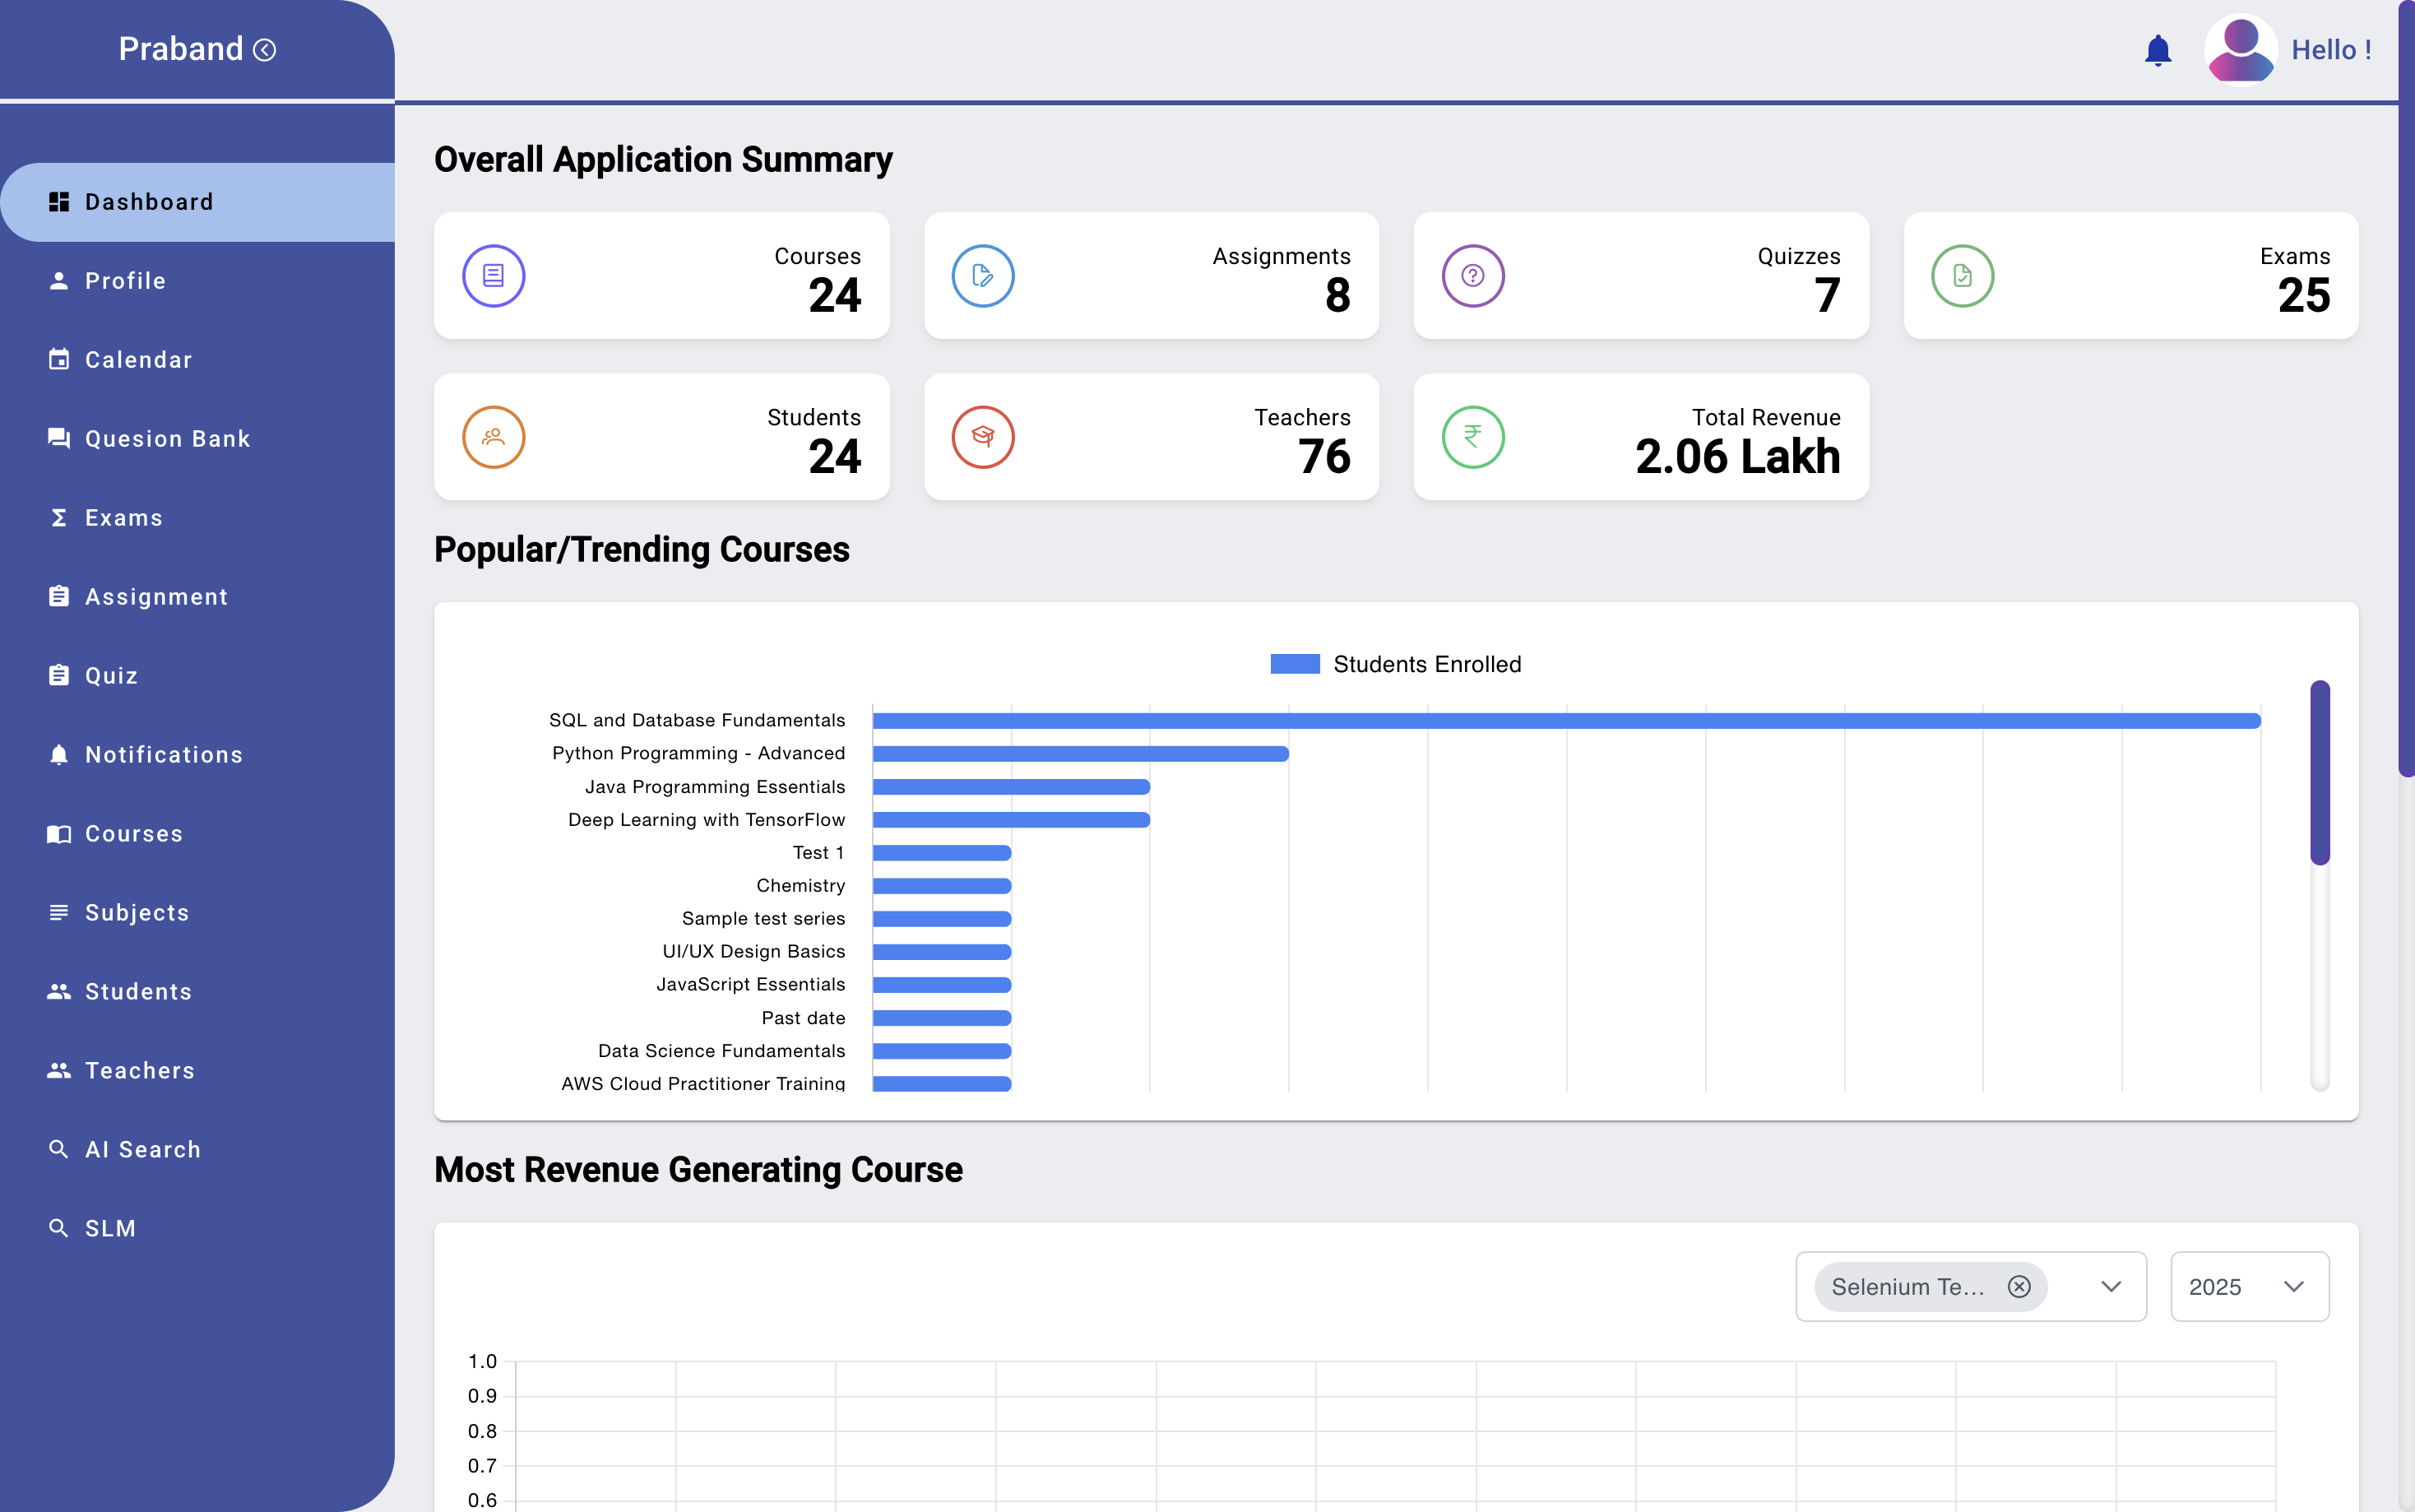This screenshot has height=1512, width=2415.
Task: Click the Teachers graduation cap icon
Action: 983,437
